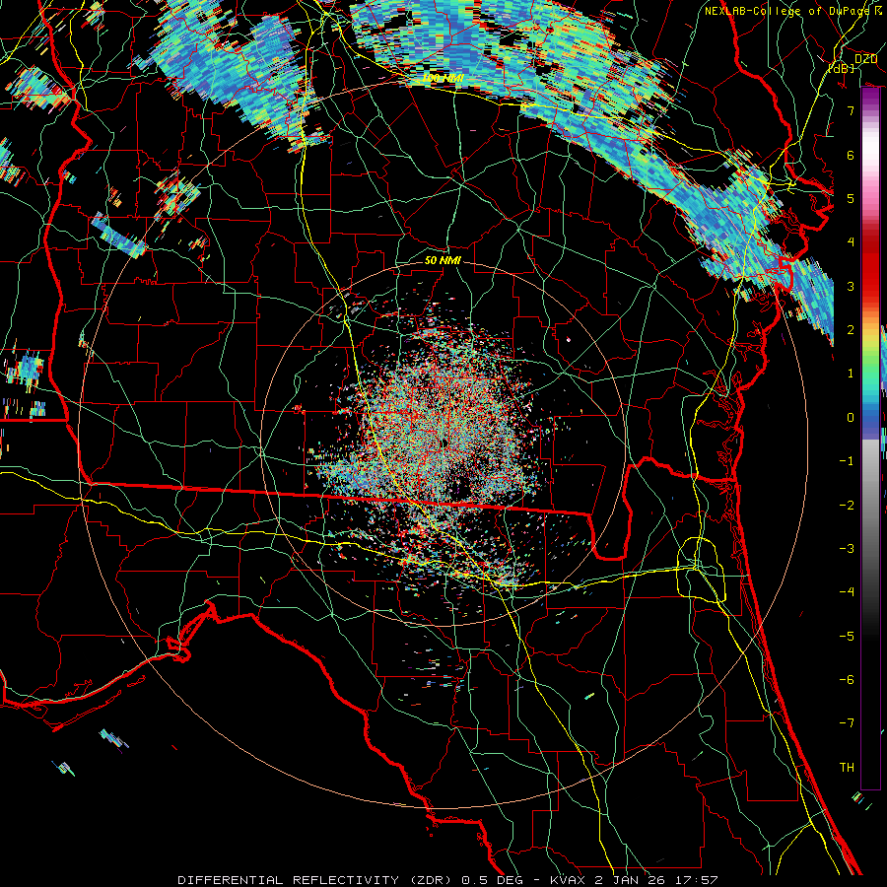Screen dimensions: 887x887
Task: Click the "5" value on the color scale
Action: pyautogui.click(x=851, y=198)
